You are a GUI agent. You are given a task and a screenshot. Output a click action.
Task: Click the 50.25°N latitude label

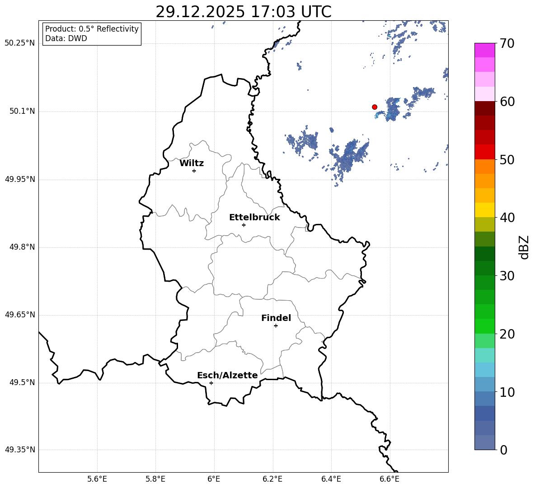(x=20, y=43)
